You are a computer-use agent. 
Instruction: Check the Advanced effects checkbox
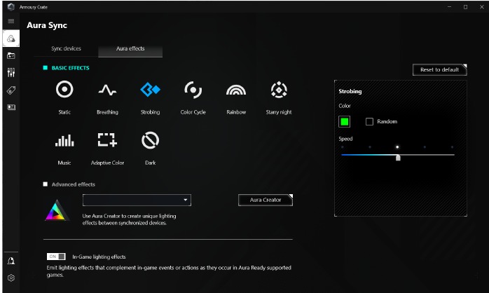point(46,184)
